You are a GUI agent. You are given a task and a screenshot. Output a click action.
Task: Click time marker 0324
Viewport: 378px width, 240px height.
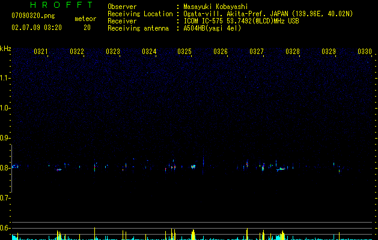(x=149, y=52)
